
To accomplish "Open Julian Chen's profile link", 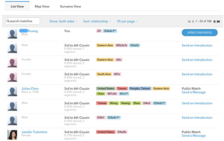I will tap(30, 89).
